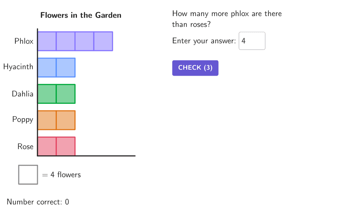
Task: Click the first purple Phlox square
Action: 47,41
